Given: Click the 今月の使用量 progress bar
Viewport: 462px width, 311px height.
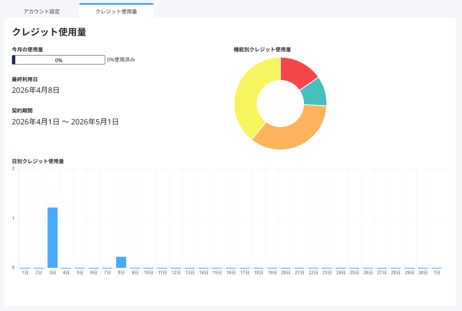Looking at the screenshot, I should click(59, 60).
